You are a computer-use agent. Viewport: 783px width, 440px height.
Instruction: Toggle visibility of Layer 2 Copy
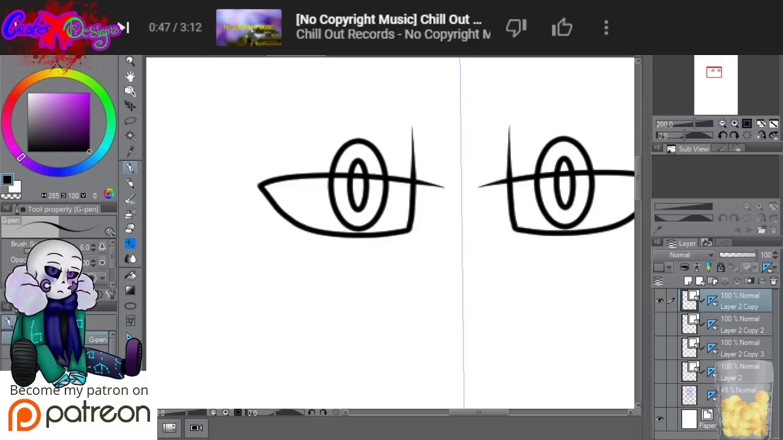[659, 301]
